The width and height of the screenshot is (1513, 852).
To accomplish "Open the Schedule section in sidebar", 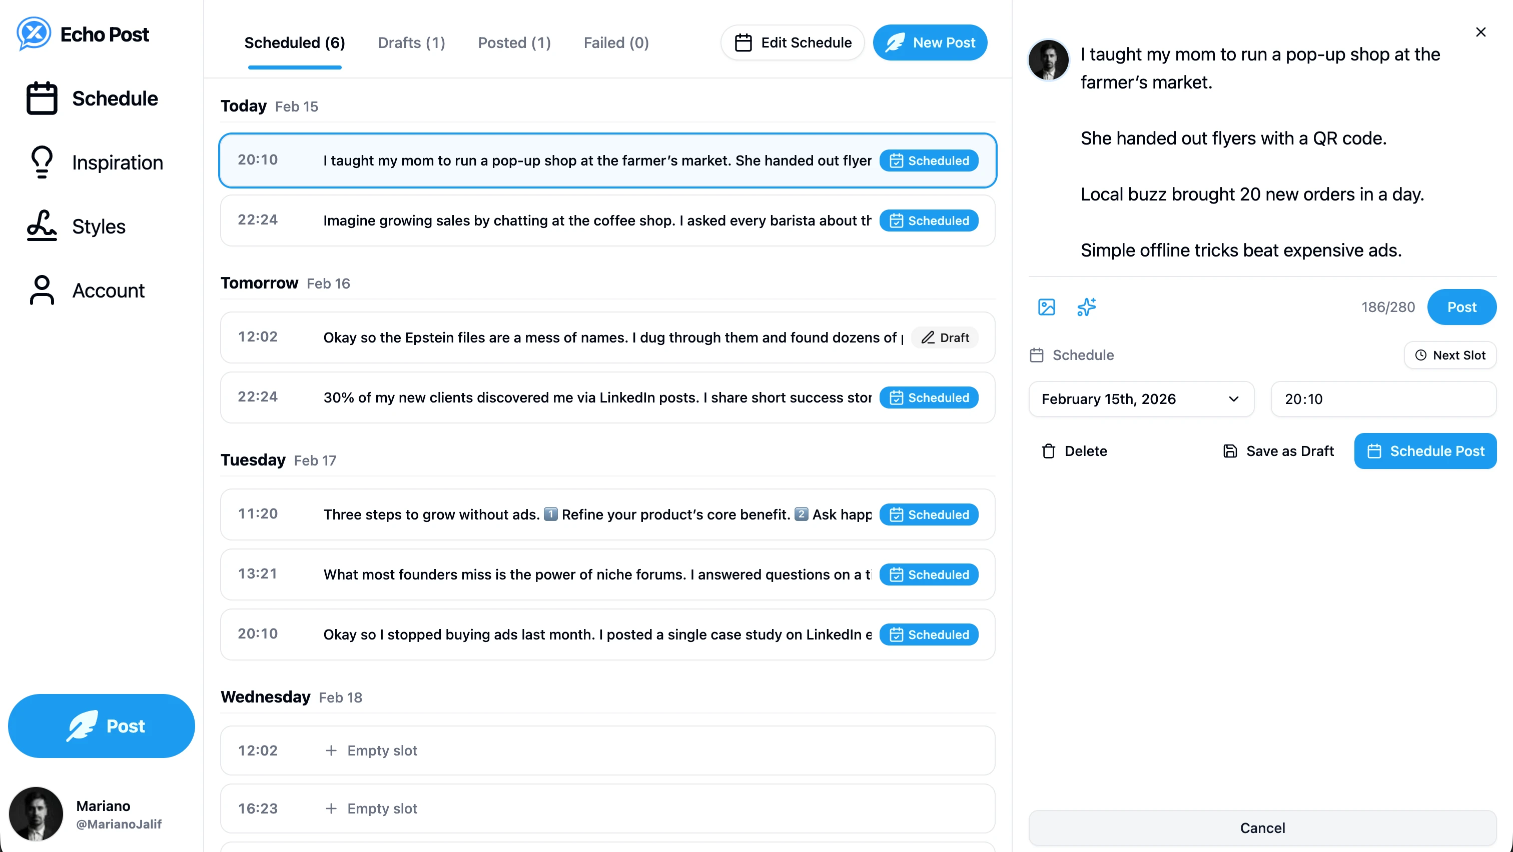I will tap(93, 98).
